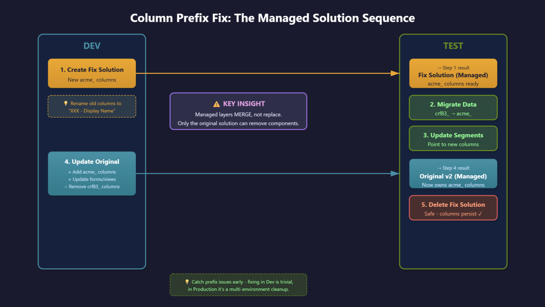Click the Column Prefix Fix title text

point(272,18)
